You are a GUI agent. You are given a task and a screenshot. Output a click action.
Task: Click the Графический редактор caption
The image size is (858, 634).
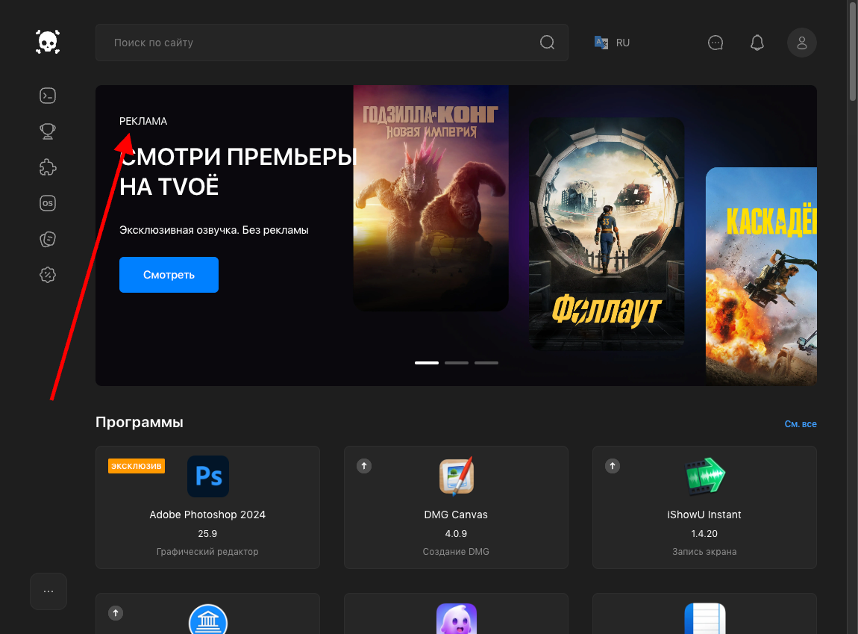(x=207, y=552)
